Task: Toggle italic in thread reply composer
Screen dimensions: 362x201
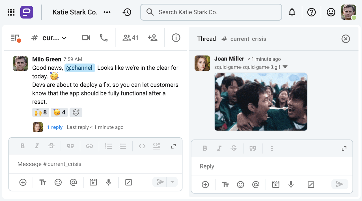Action: point(219,148)
